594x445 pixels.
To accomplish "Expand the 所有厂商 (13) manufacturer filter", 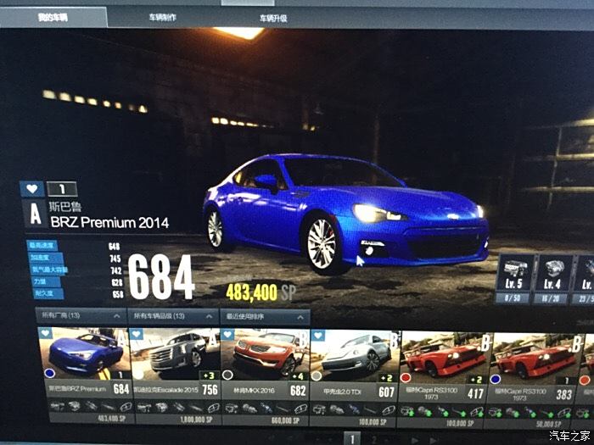I will [x=81, y=315].
